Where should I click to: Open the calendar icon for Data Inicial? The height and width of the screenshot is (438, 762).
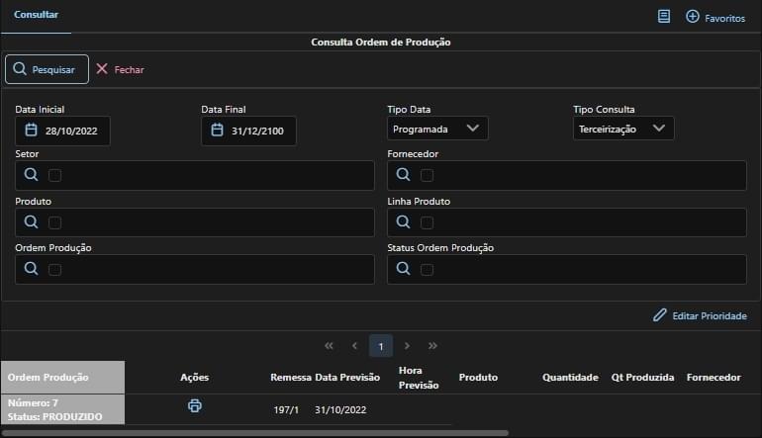31,131
